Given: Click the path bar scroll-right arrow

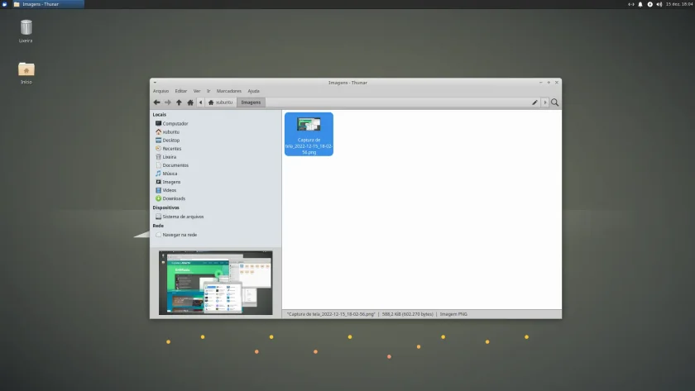Looking at the screenshot, I should point(545,103).
